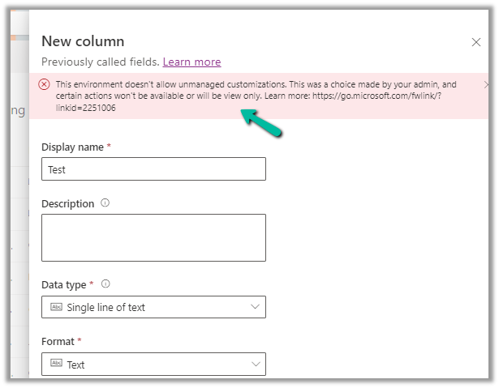Focus the Display name field containing Test

pos(153,169)
